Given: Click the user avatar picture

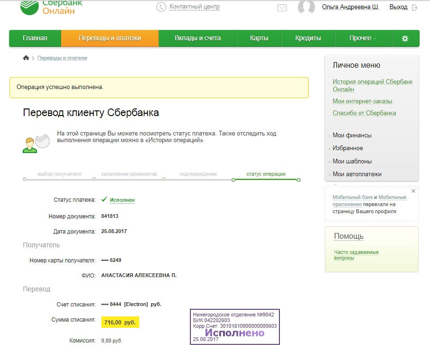Looking at the screenshot, I should tap(306, 7).
